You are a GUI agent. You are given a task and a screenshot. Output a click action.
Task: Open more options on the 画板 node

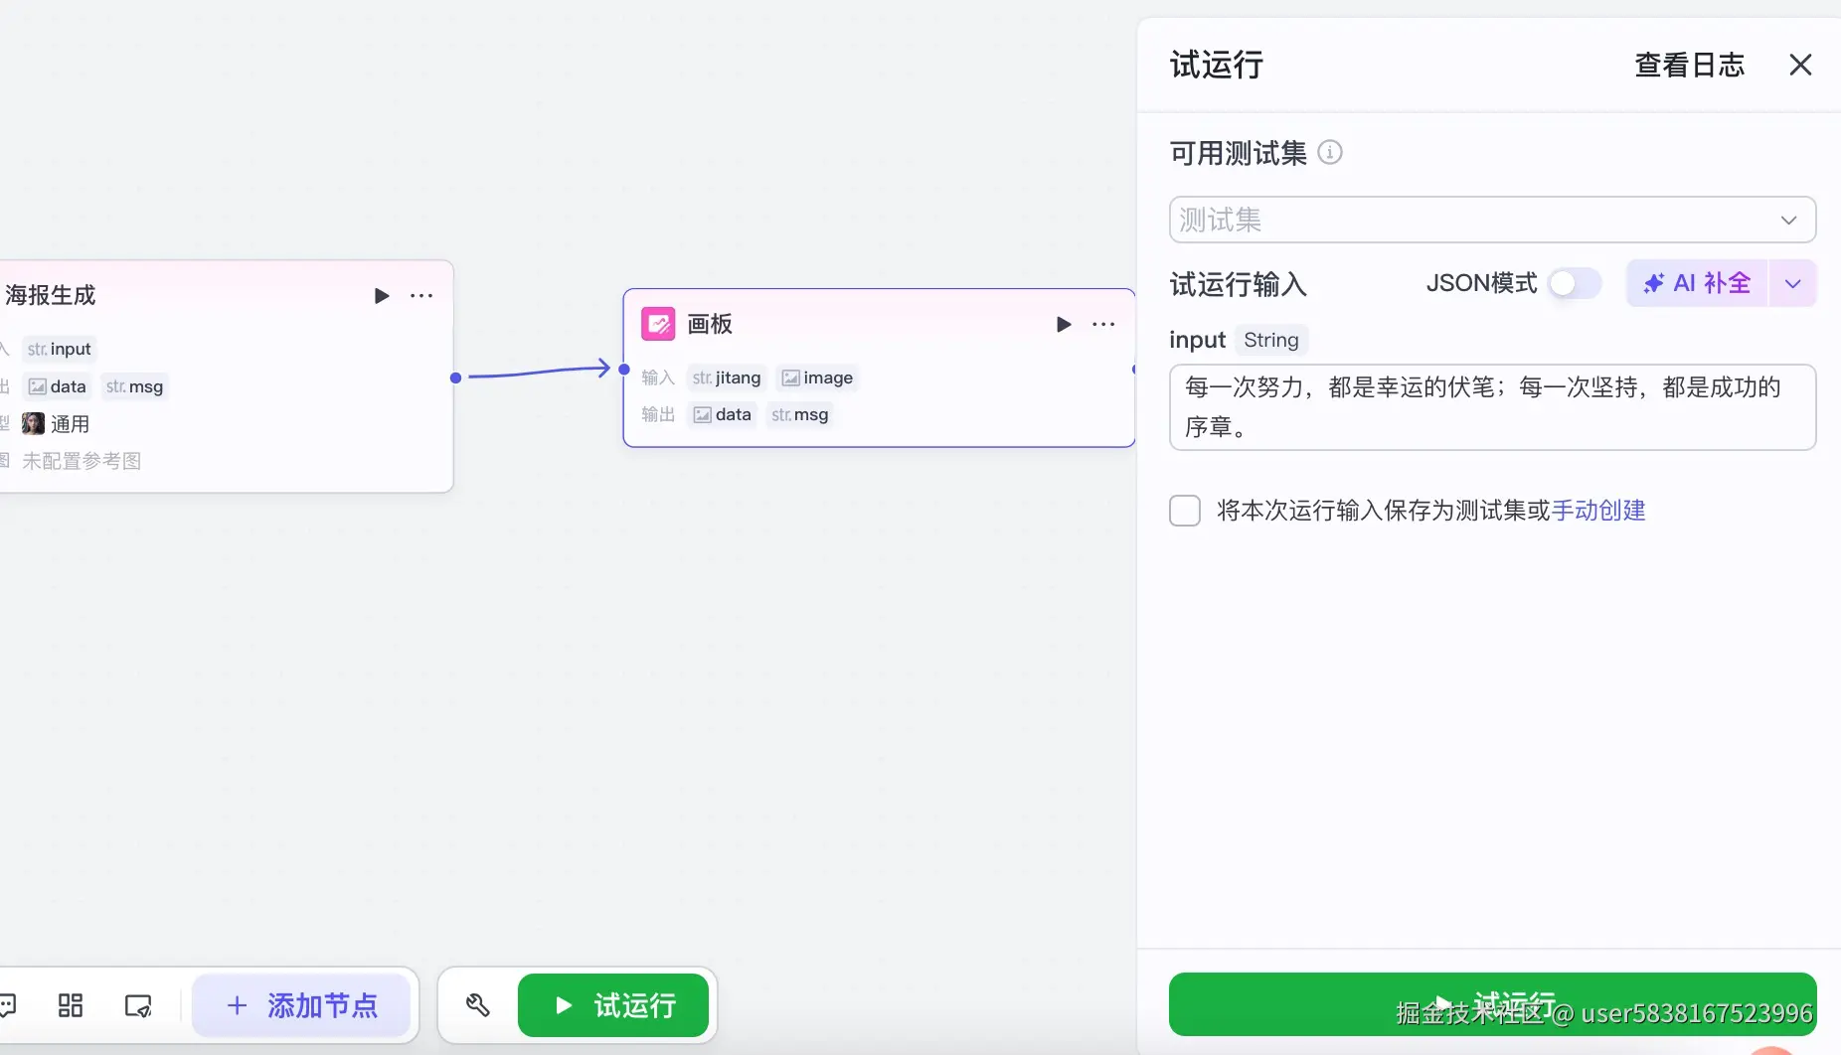tap(1103, 324)
